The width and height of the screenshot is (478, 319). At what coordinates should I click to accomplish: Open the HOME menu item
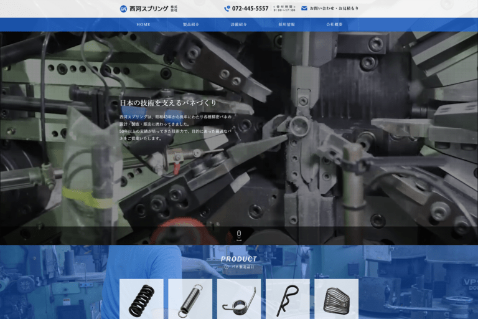click(x=143, y=24)
